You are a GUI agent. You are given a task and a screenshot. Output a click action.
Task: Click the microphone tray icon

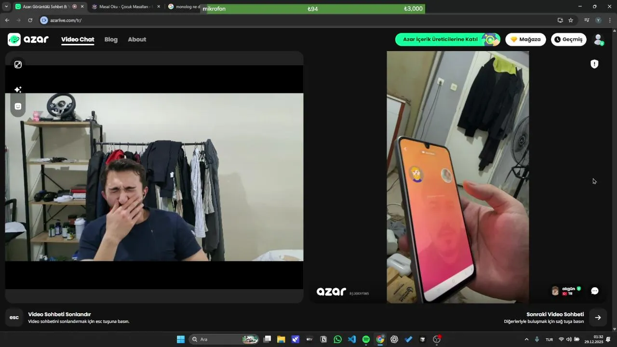point(537,339)
